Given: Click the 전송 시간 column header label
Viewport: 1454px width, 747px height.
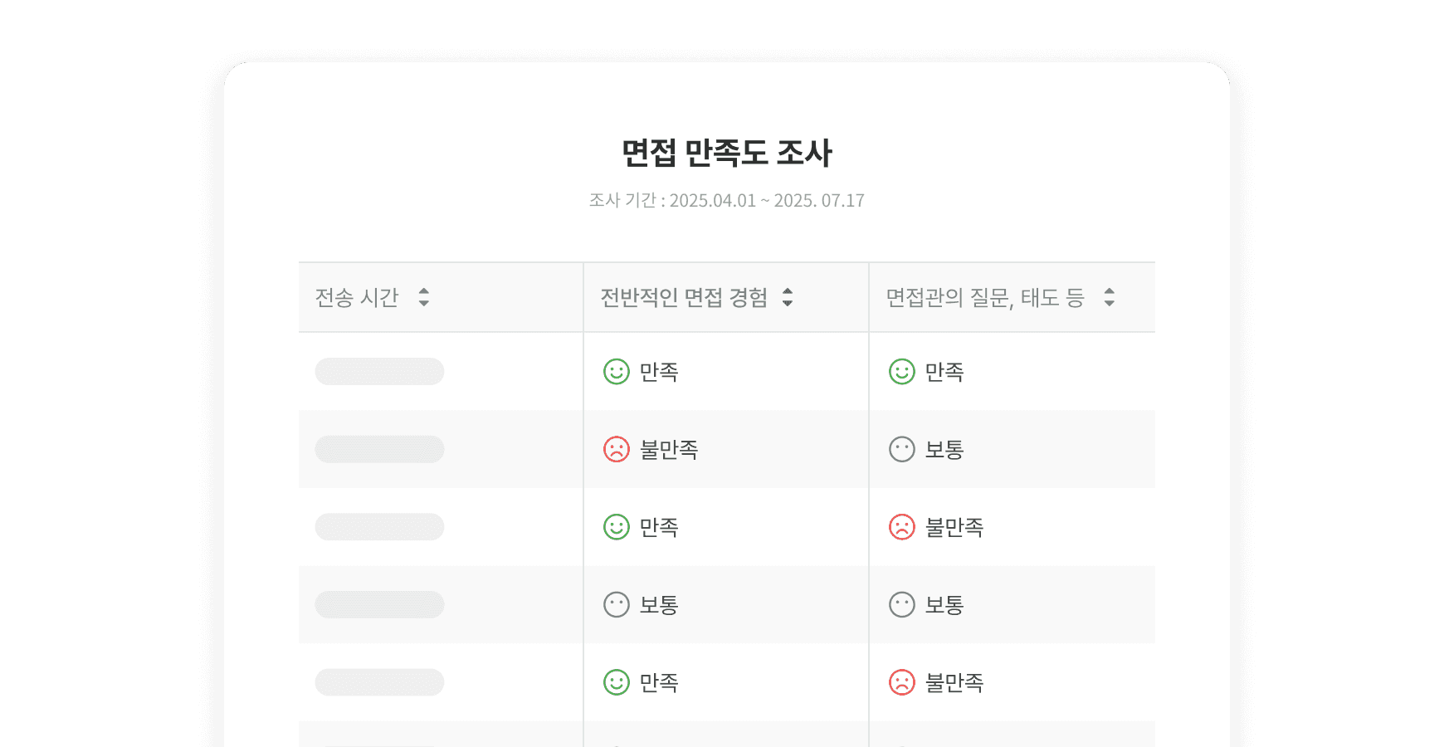Looking at the screenshot, I should click(x=357, y=297).
